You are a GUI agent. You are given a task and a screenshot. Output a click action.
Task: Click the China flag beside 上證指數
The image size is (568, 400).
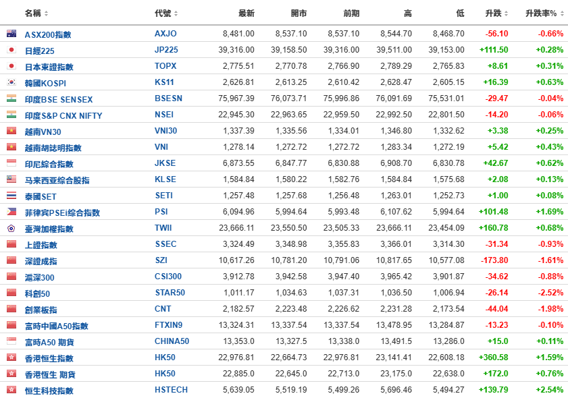[x=11, y=244]
